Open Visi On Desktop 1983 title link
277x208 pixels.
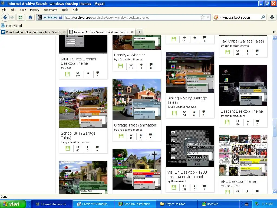coord(187,174)
